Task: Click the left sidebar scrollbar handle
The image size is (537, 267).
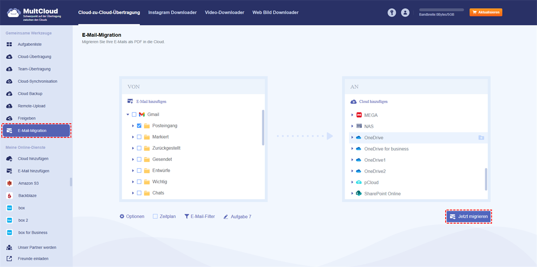Action: click(71, 182)
